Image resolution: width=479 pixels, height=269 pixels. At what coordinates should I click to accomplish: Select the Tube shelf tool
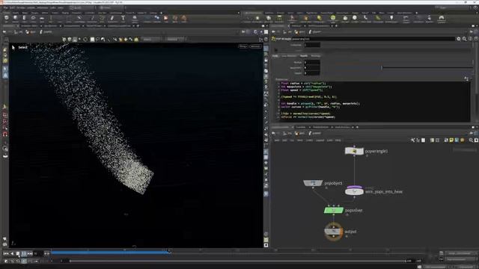click(x=24, y=18)
